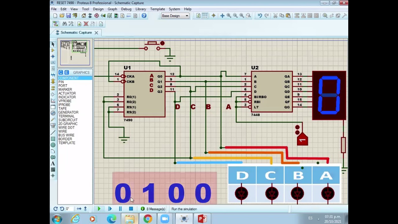Stop the simulation
Image resolution: width=398 pixels, height=224 pixels.
point(131,209)
